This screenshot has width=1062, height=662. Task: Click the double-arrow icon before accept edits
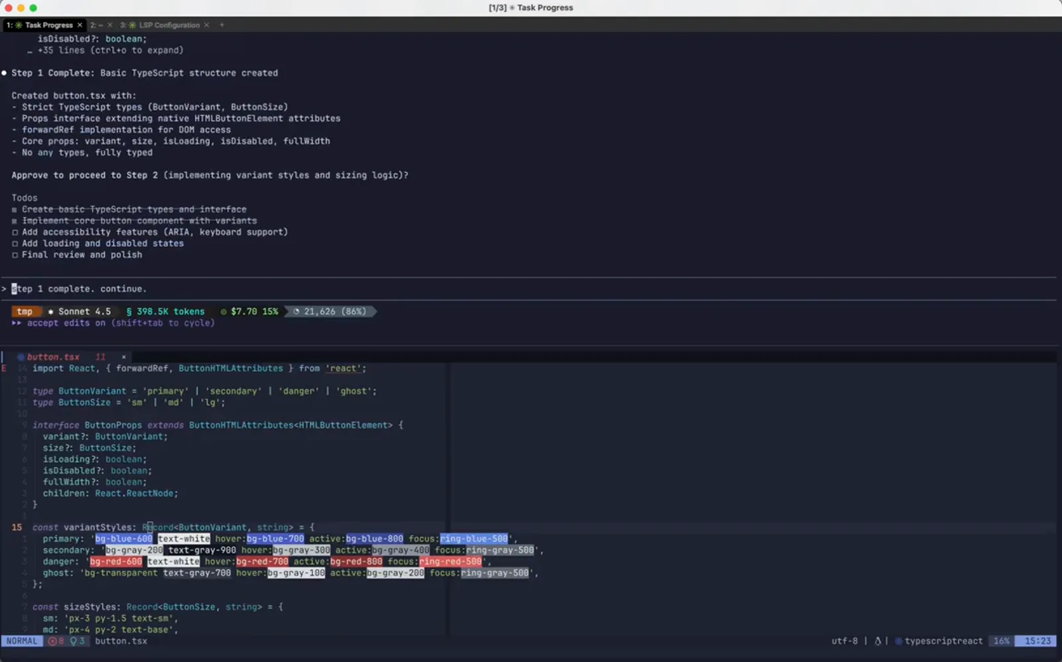click(17, 323)
